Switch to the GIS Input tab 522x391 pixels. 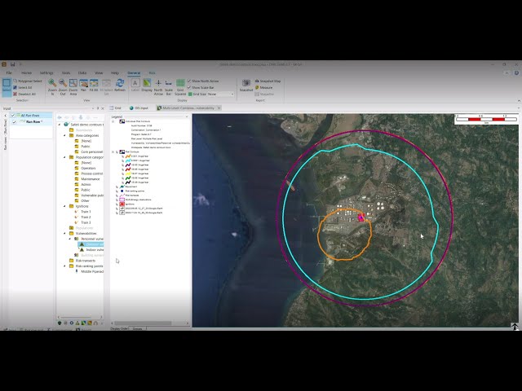[139, 108]
